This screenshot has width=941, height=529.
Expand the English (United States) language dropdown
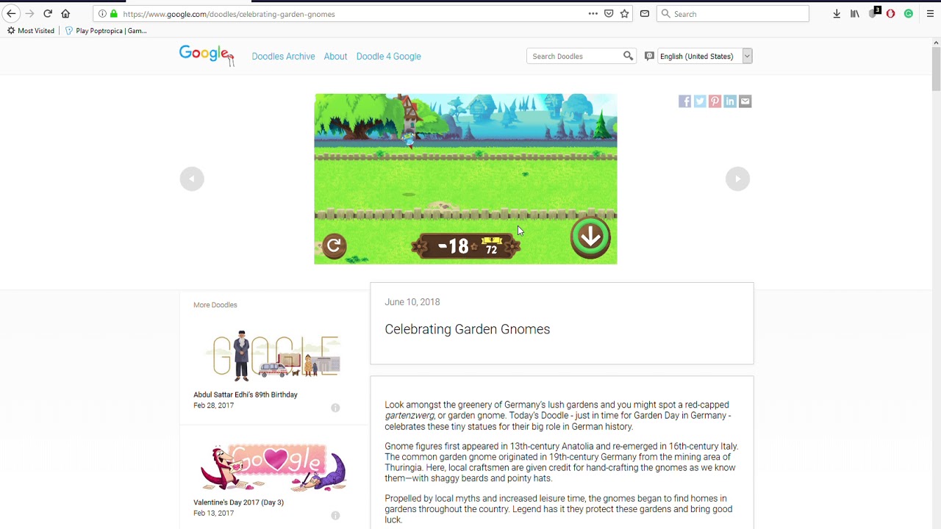(x=704, y=56)
